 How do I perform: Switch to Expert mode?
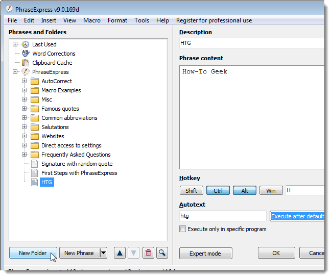206,254
